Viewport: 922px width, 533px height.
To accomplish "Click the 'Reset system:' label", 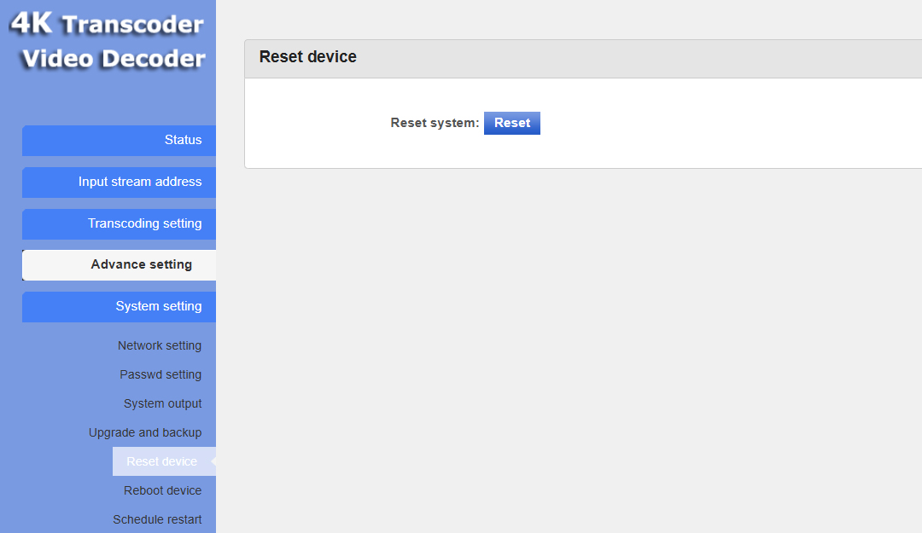I will (x=435, y=123).
